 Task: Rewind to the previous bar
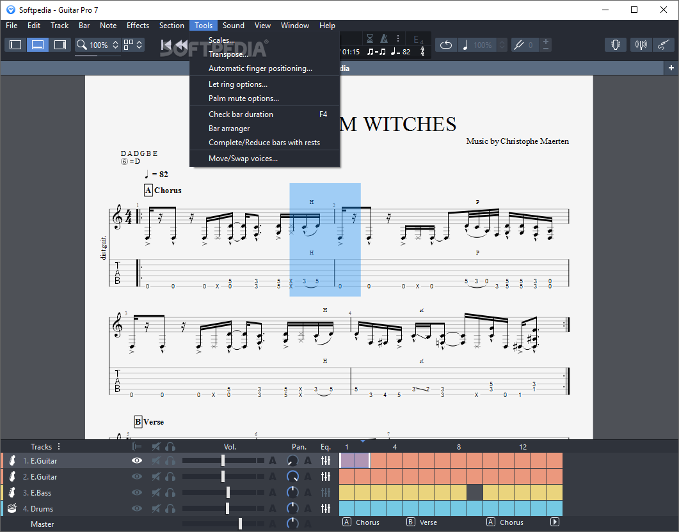tap(181, 45)
